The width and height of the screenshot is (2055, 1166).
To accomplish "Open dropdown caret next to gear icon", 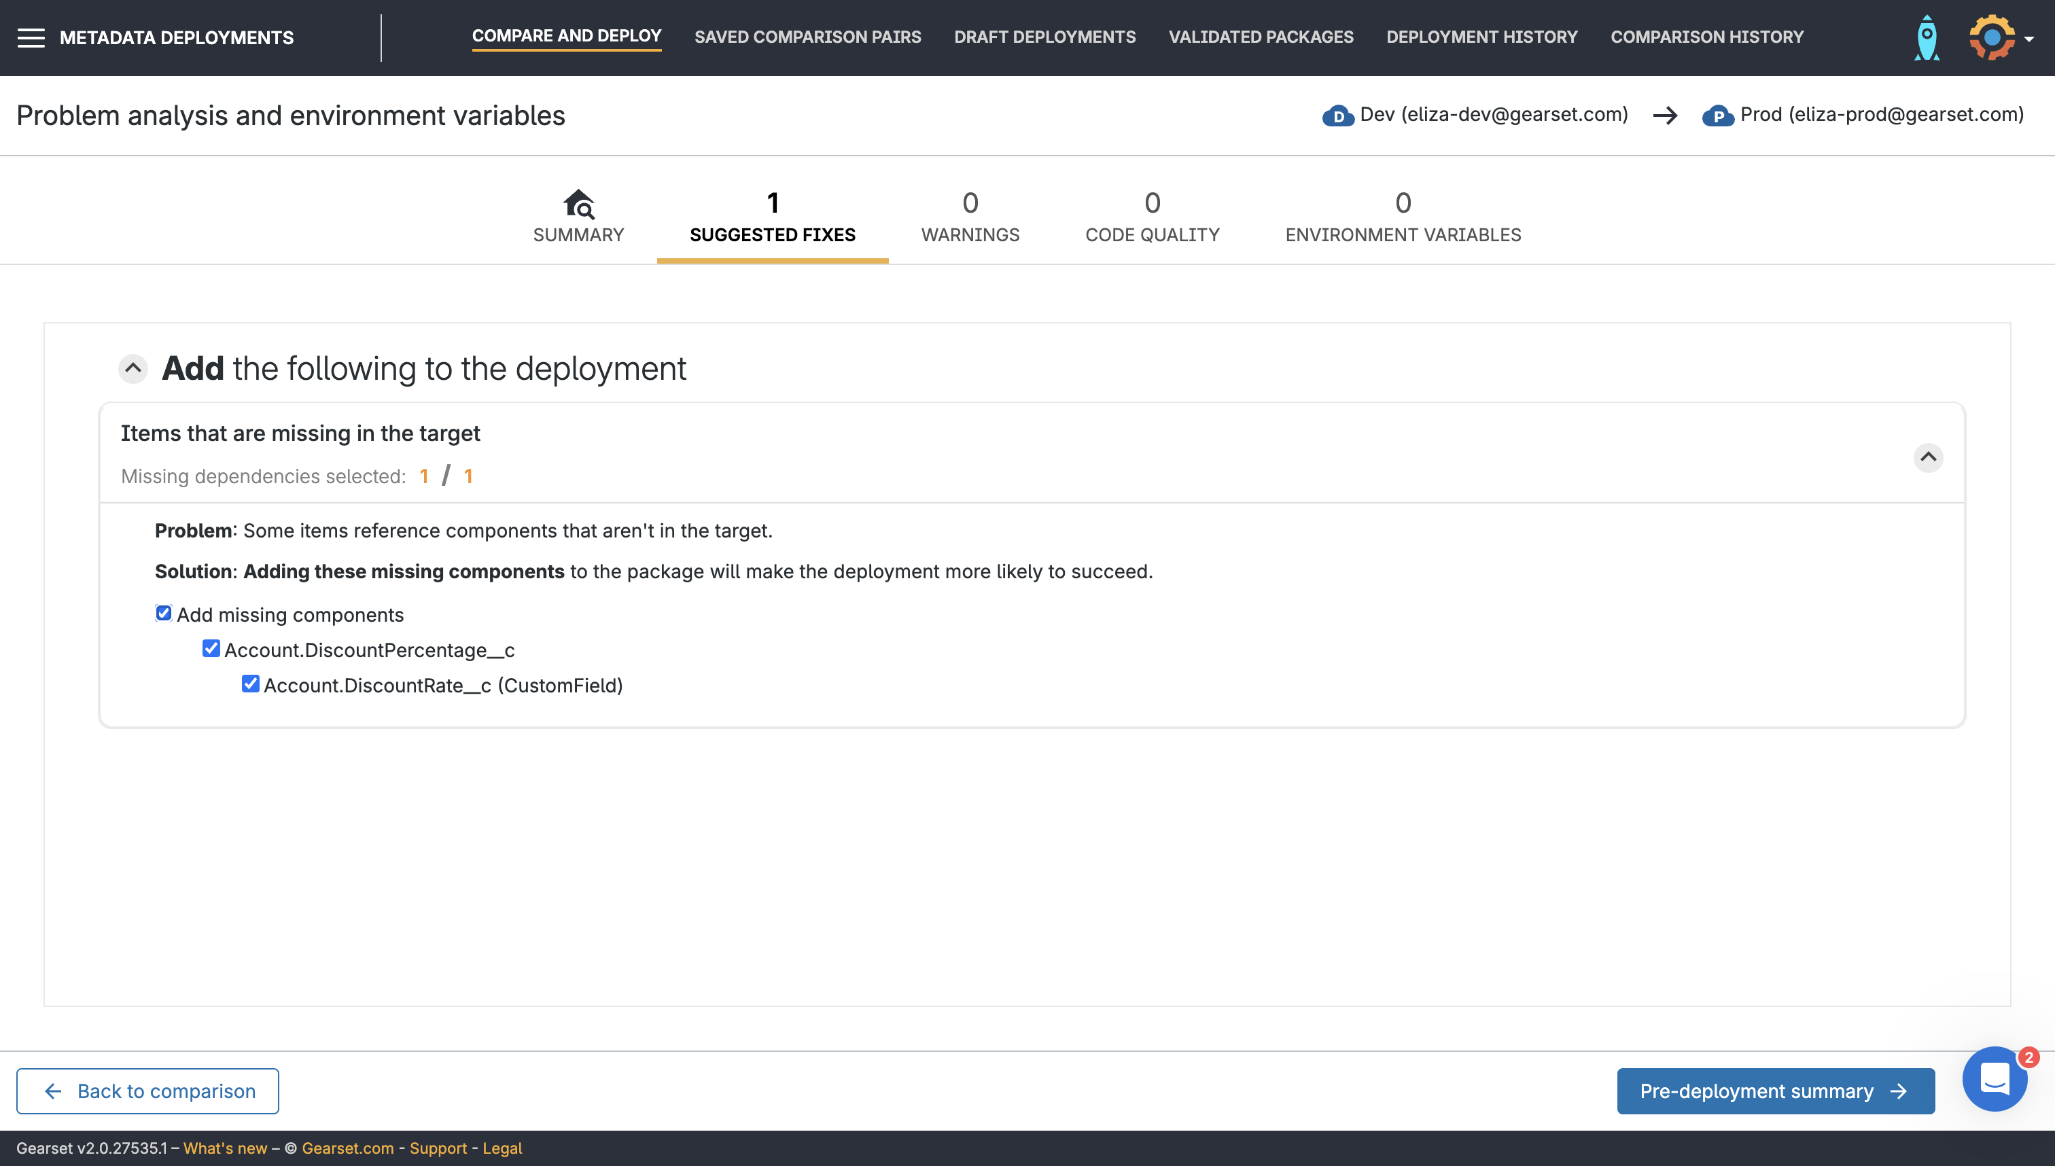I will [x=2028, y=39].
